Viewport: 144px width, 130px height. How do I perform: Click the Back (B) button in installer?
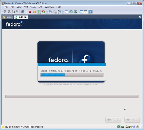tap(113, 120)
